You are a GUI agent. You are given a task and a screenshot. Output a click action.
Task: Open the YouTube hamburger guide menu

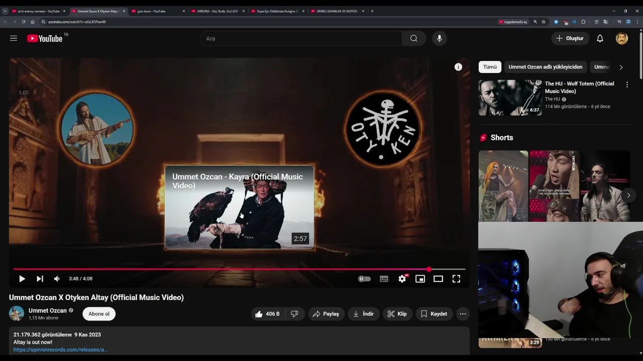tap(14, 38)
